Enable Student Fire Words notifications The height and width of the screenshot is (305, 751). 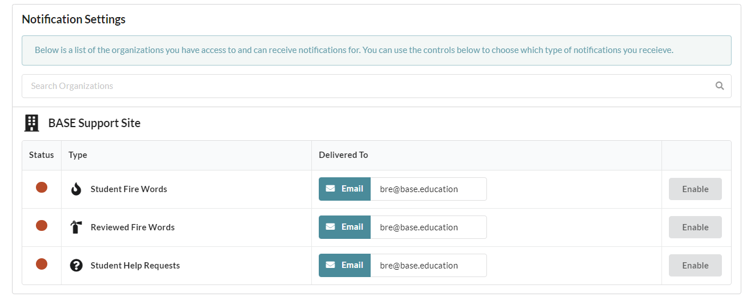pyautogui.click(x=695, y=189)
